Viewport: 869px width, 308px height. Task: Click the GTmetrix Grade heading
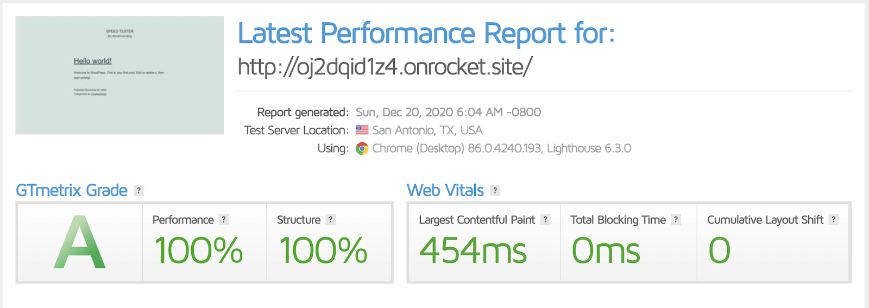[72, 191]
